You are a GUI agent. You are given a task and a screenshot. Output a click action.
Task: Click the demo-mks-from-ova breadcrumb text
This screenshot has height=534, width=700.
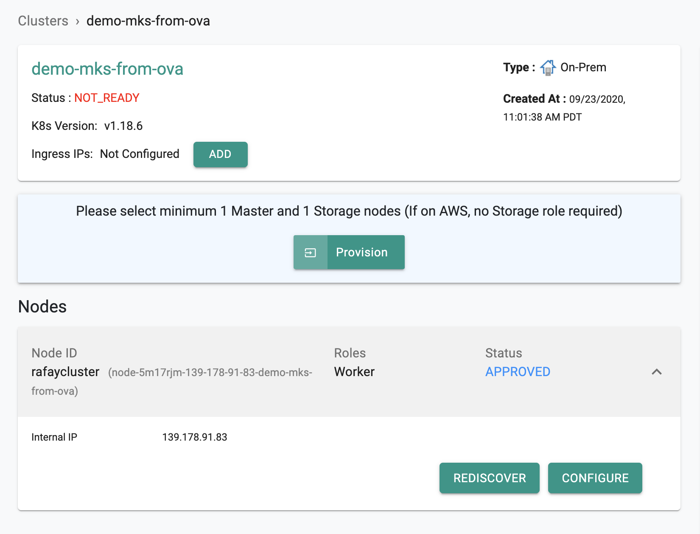click(x=148, y=21)
